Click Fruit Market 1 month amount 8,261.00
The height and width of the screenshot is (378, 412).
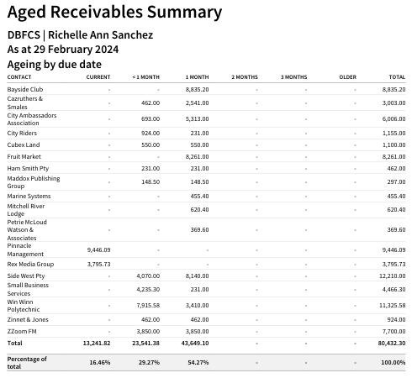[x=197, y=156]
